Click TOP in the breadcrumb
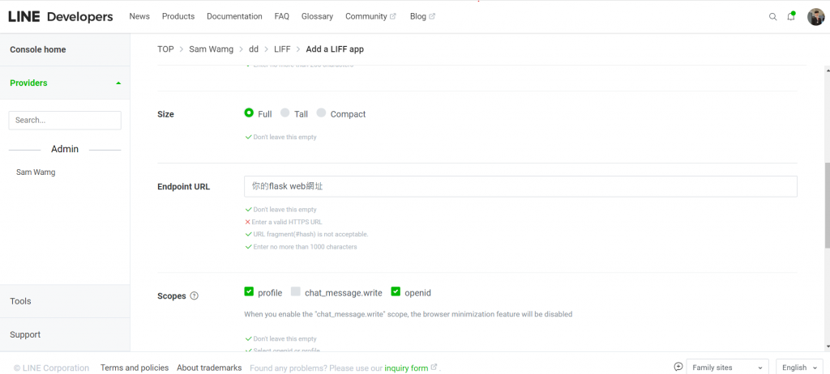The image size is (830, 374). point(165,49)
